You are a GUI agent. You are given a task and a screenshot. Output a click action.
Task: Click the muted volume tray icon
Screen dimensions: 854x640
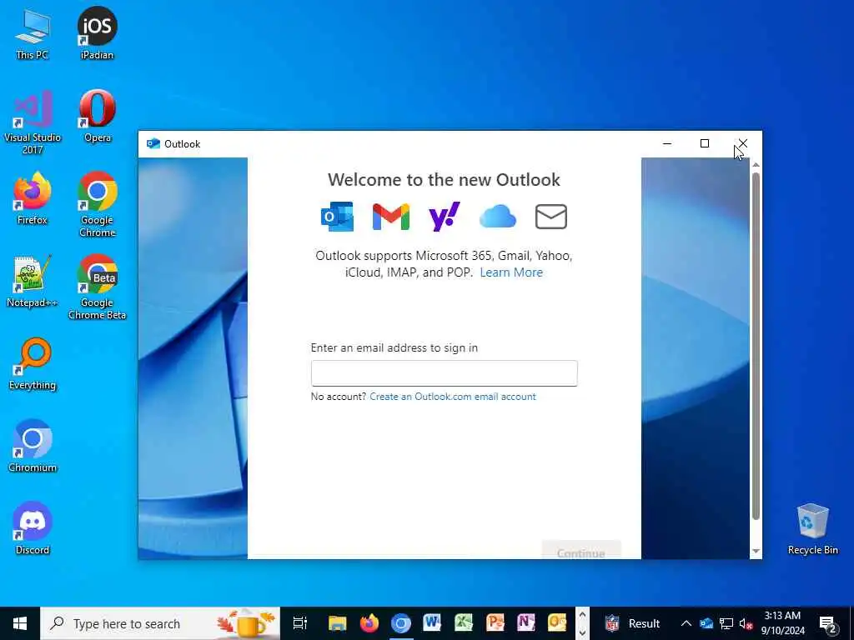[x=746, y=623]
